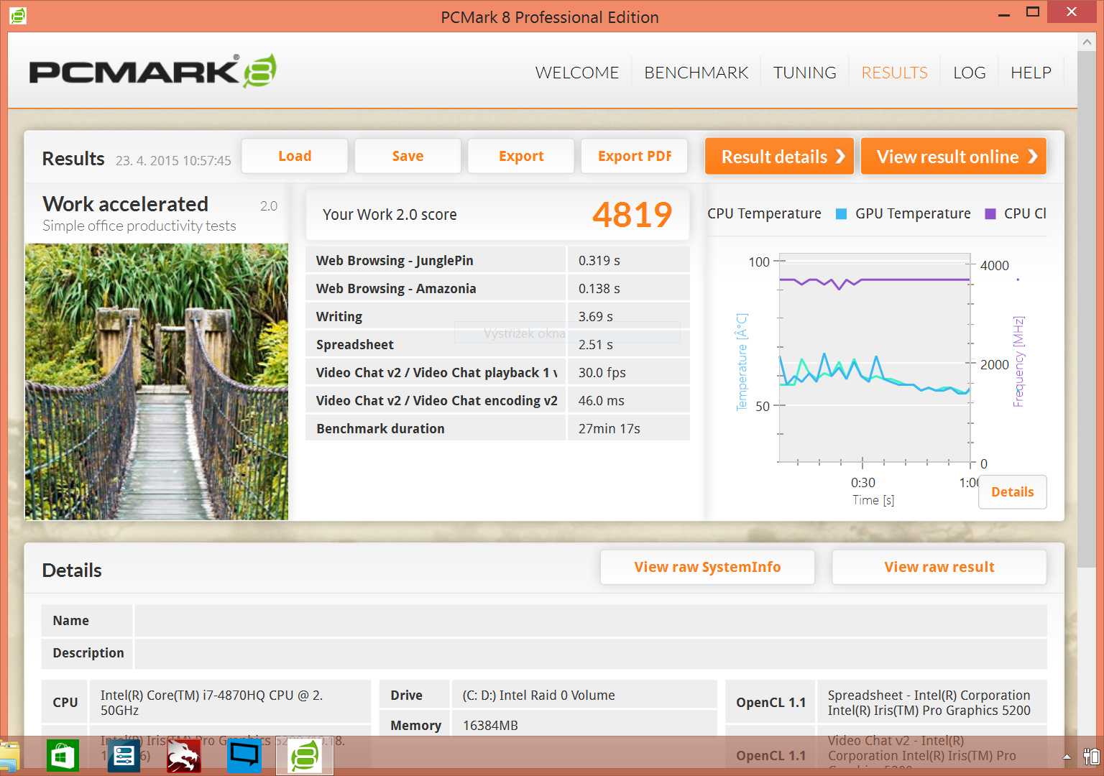Image resolution: width=1104 pixels, height=776 pixels.
Task: Toggle GPU Temperature legend blue swatch
Action: click(841, 213)
